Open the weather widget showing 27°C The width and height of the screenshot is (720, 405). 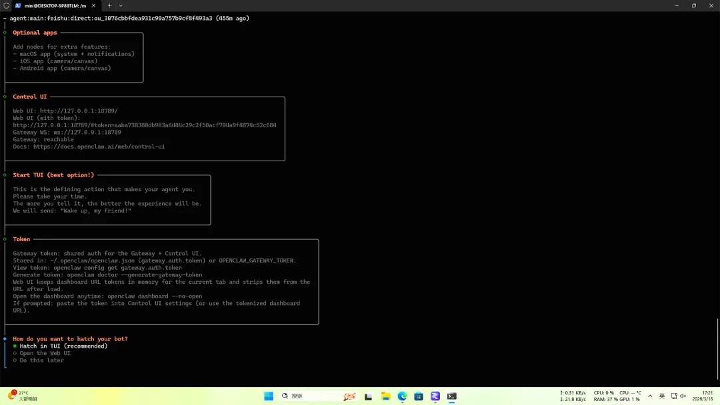point(22,396)
